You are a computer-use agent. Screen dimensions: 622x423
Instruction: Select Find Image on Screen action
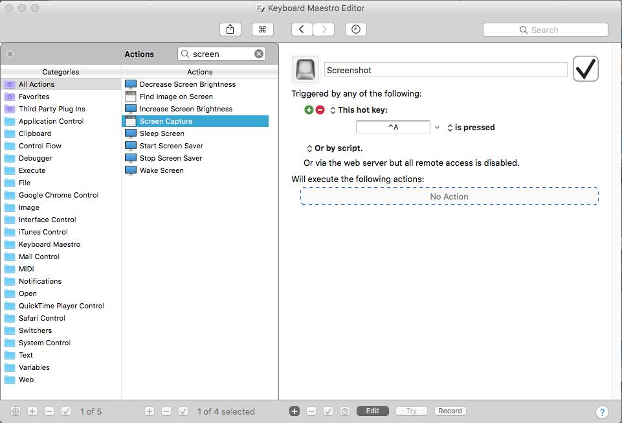pyautogui.click(x=195, y=97)
